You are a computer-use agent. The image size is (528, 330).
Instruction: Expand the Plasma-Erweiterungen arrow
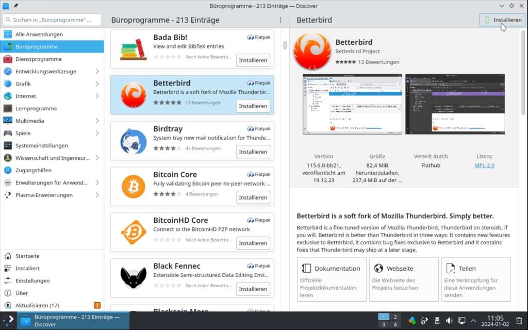97,195
